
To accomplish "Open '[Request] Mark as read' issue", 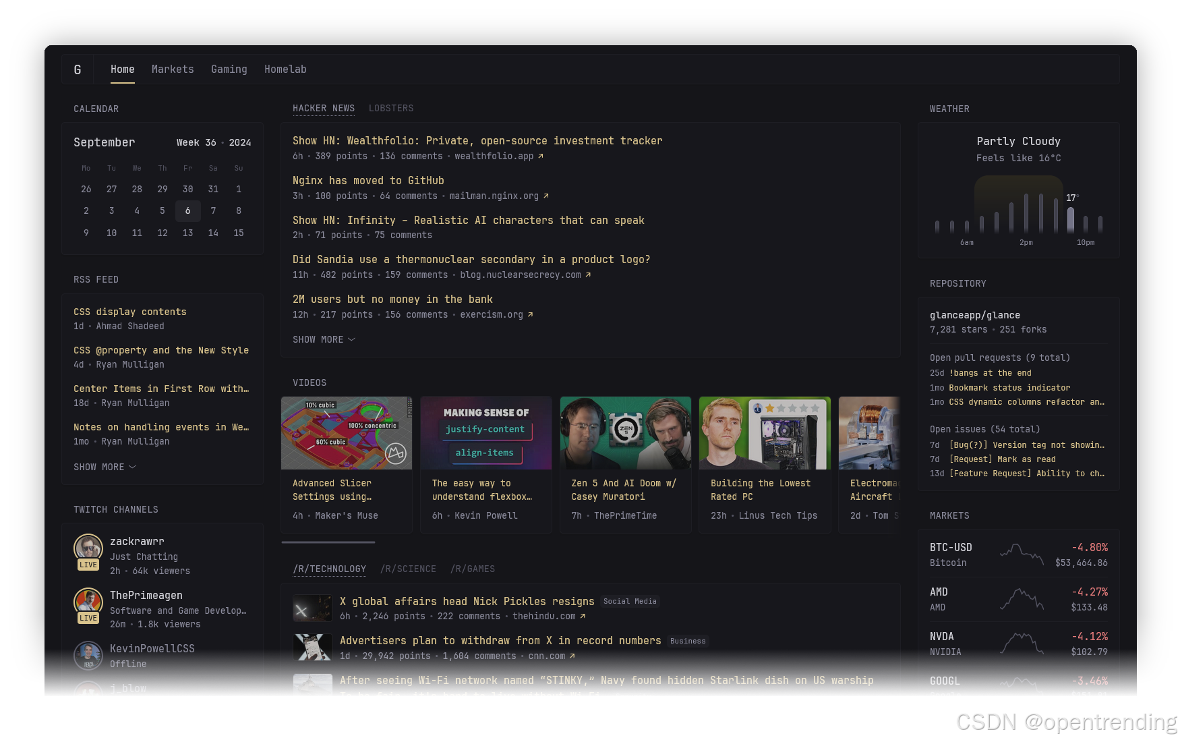I will [1003, 460].
